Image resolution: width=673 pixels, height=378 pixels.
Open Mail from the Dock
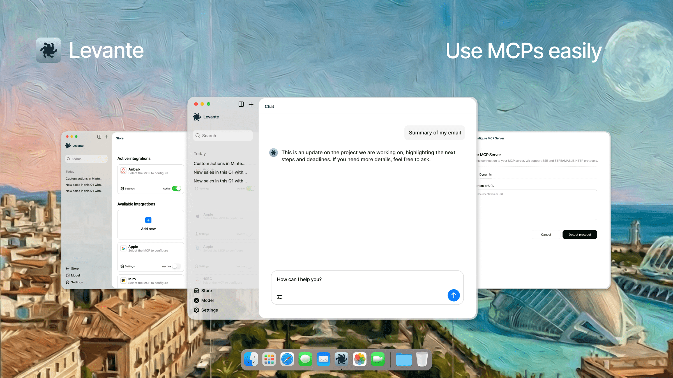coord(323,359)
